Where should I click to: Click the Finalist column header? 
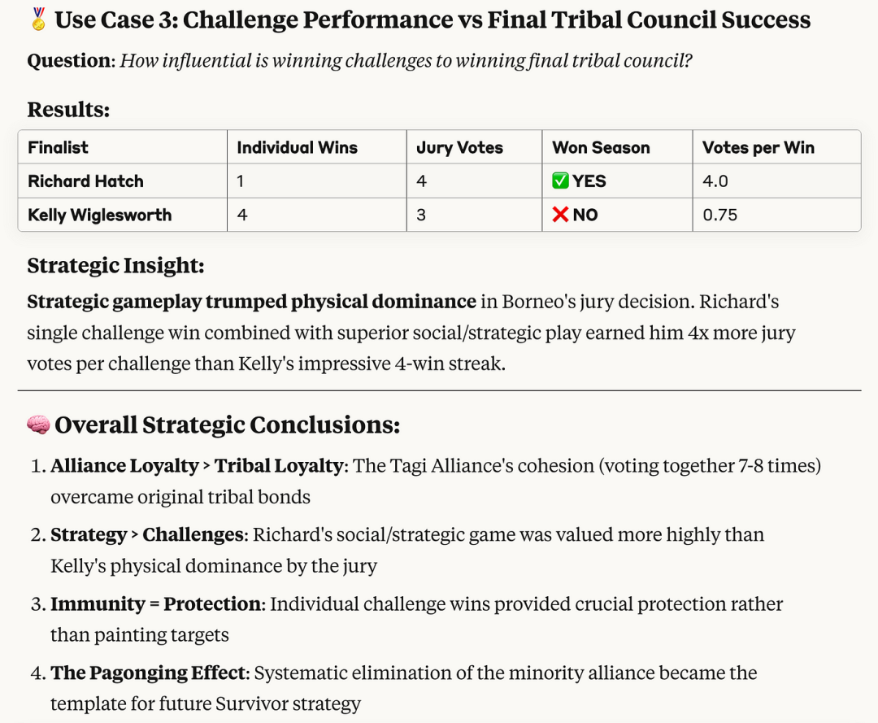[59, 147]
